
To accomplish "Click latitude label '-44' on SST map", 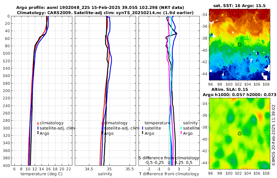I will [204, 74].
